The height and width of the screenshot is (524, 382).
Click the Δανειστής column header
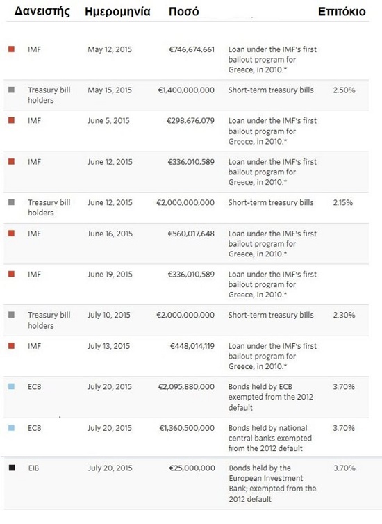pos(42,11)
